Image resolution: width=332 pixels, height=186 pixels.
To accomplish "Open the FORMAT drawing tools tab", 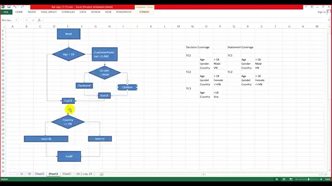I will (x=144, y=12).
